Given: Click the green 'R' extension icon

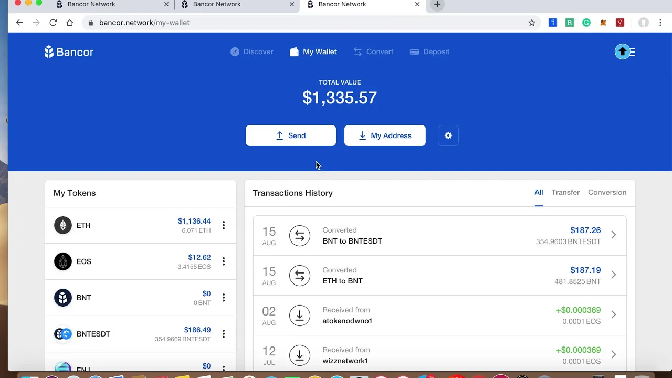Looking at the screenshot, I should (570, 23).
